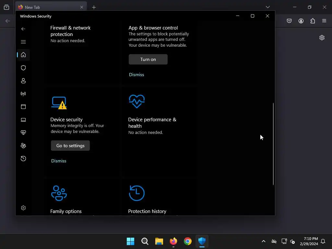Open Protection history sidebar icon
This screenshot has height=249, width=332.
pyautogui.click(x=23, y=159)
